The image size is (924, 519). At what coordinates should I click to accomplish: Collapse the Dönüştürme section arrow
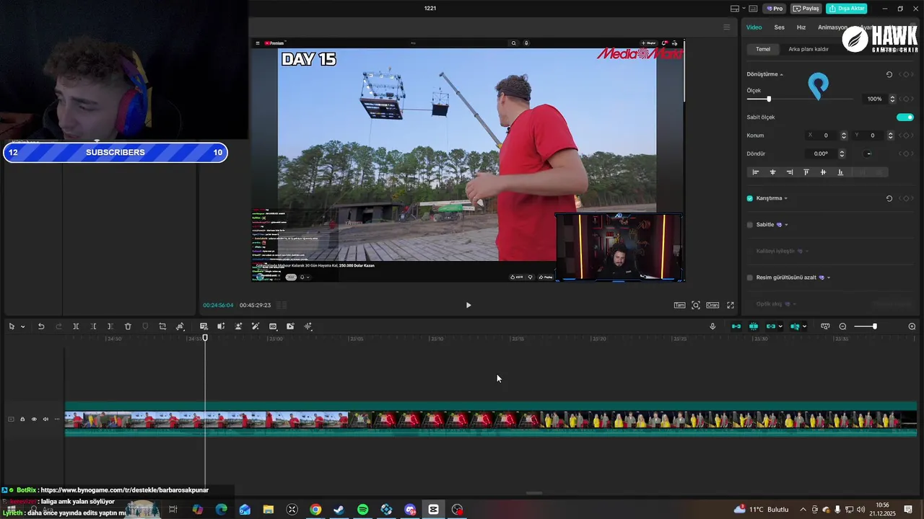781,74
